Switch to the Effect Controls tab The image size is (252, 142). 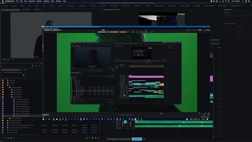(26, 9)
